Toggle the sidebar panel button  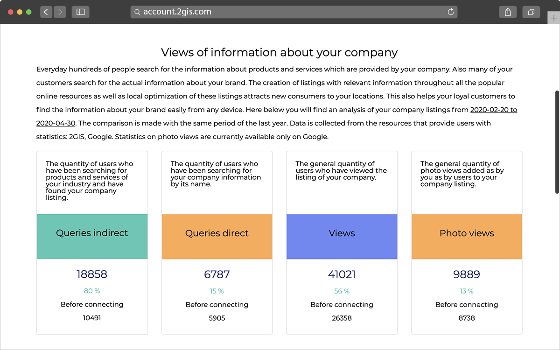point(81,12)
